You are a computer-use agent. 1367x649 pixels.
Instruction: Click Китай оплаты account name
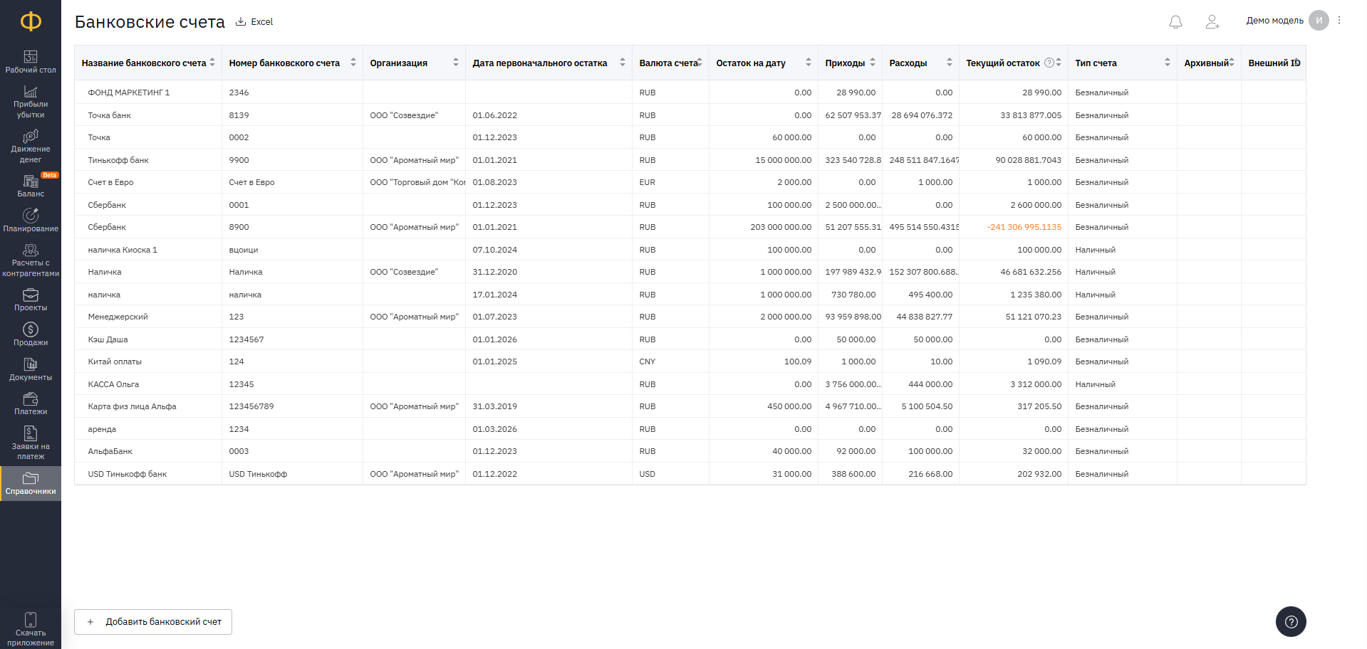coord(115,362)
